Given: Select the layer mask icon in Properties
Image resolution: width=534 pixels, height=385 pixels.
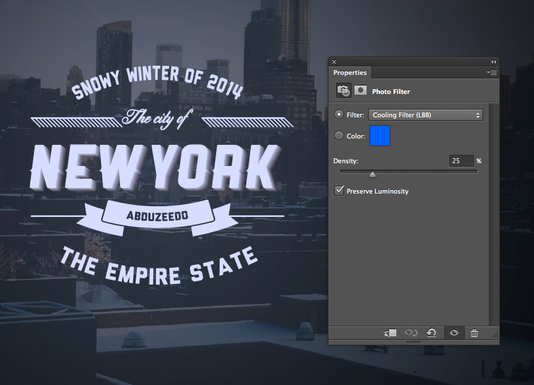Looking at the screenshot, I should (360, 90).
